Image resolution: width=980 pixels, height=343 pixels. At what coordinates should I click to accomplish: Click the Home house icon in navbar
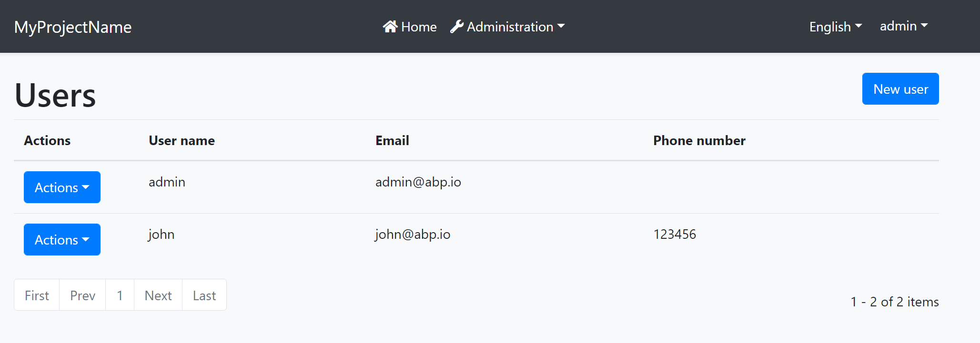392,27
